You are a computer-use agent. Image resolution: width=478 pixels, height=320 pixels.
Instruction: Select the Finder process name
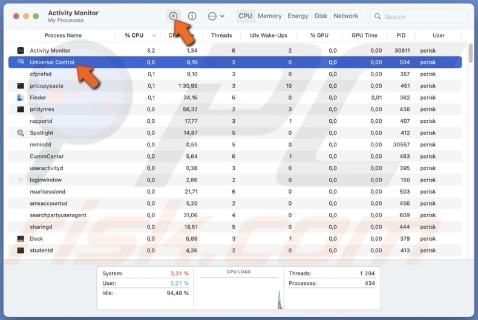pyautogui.click(x=38, y=97)
